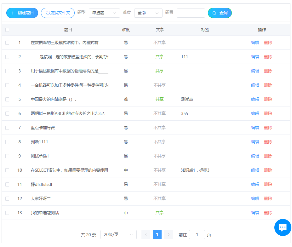Delete question 12 大家好呀二
The height and width of the screenshot is (247, 292).
268,198
